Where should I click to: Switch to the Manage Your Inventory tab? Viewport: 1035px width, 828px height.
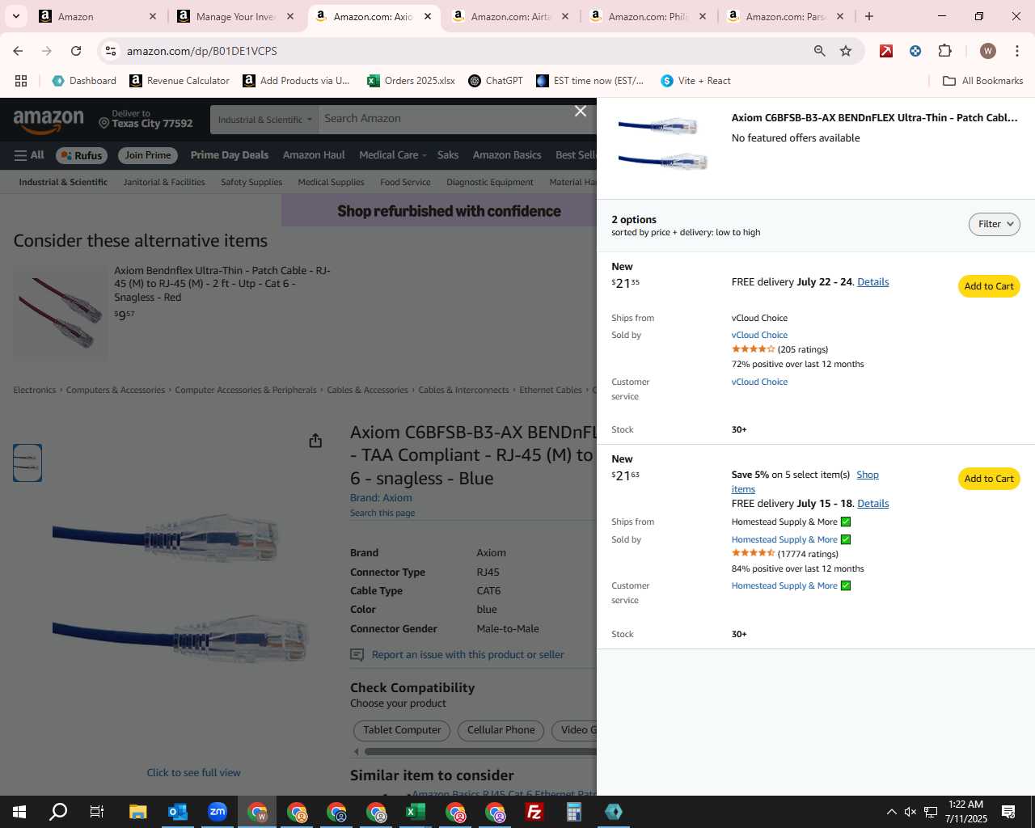236,16
